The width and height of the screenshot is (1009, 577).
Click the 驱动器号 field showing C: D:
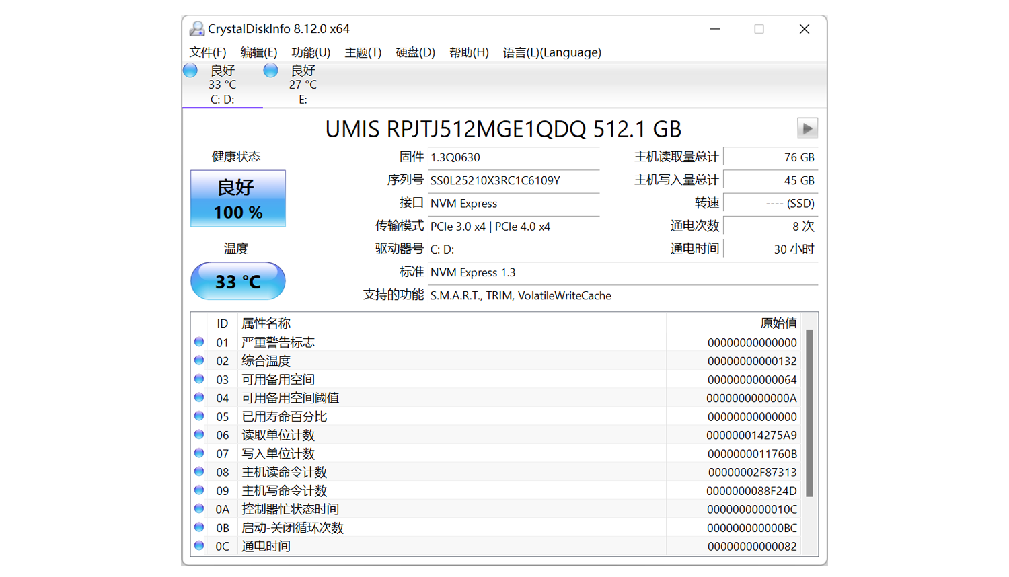click(x=514, y=249)
